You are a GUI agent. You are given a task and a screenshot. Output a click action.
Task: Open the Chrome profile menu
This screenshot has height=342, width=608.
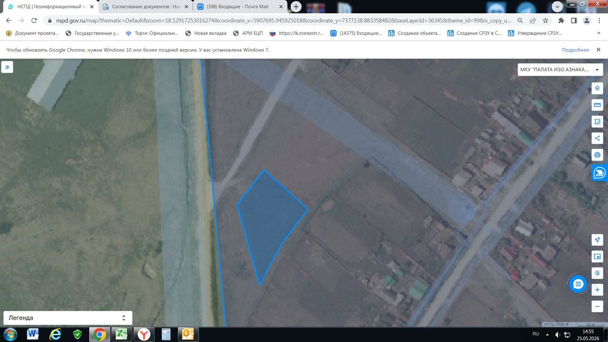point(586,21)
